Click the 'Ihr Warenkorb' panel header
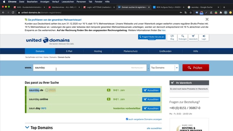 (189, 83)
